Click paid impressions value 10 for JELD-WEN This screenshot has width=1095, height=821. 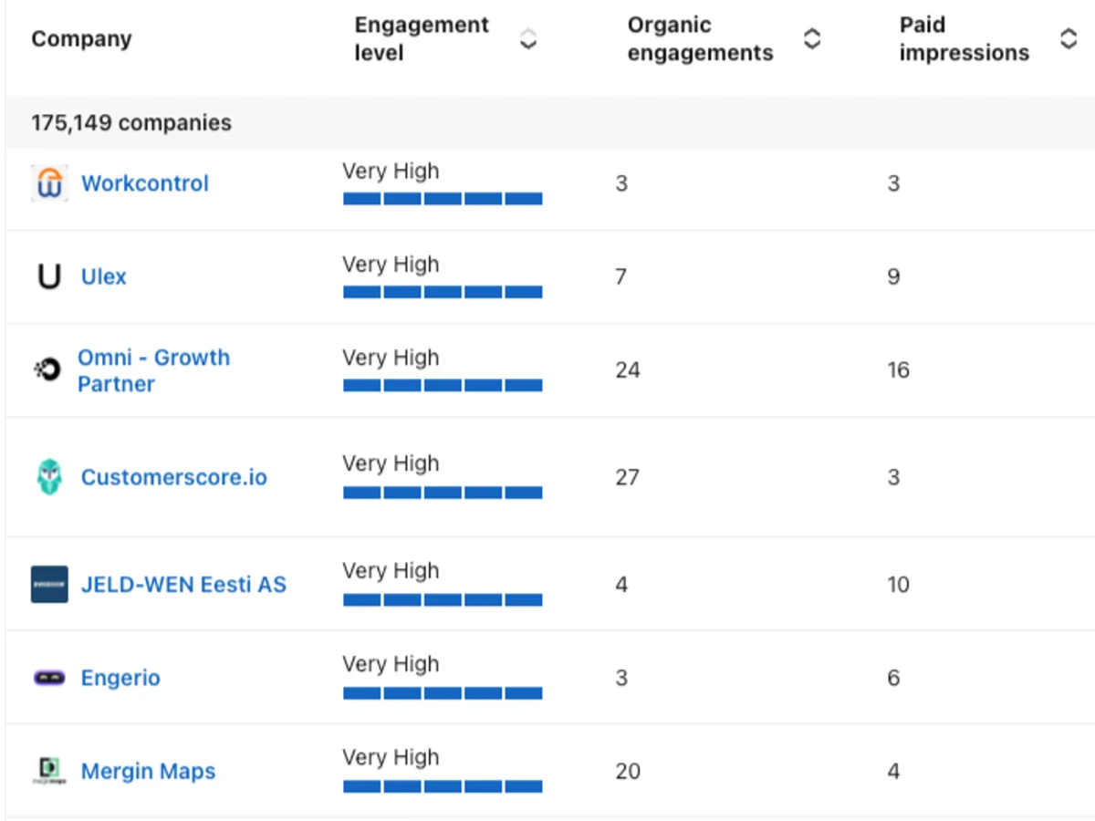point(899,585)
